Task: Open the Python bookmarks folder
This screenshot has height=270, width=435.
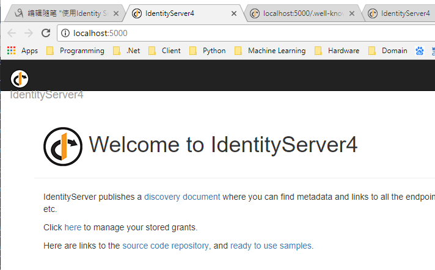Action: pyautogui.click(x=208, y=51)
